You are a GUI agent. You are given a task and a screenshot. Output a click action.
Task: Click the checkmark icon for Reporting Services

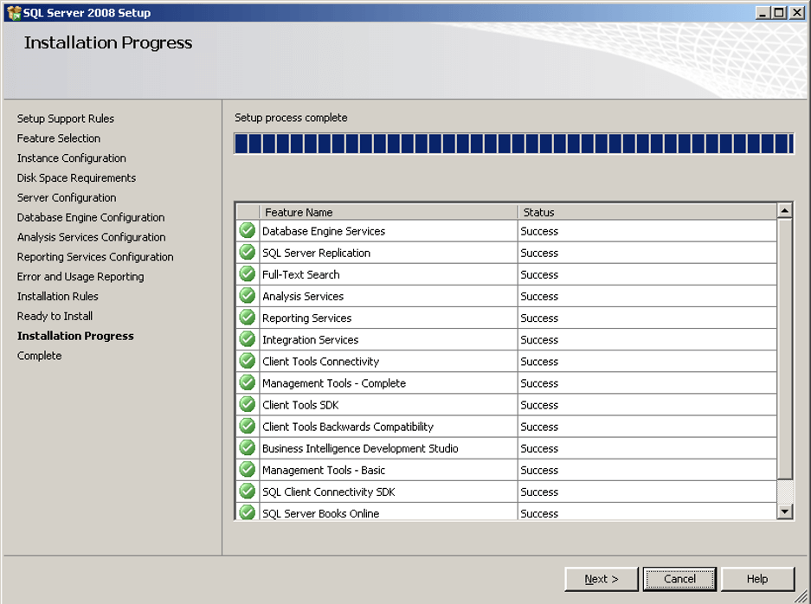coord(248,318)
